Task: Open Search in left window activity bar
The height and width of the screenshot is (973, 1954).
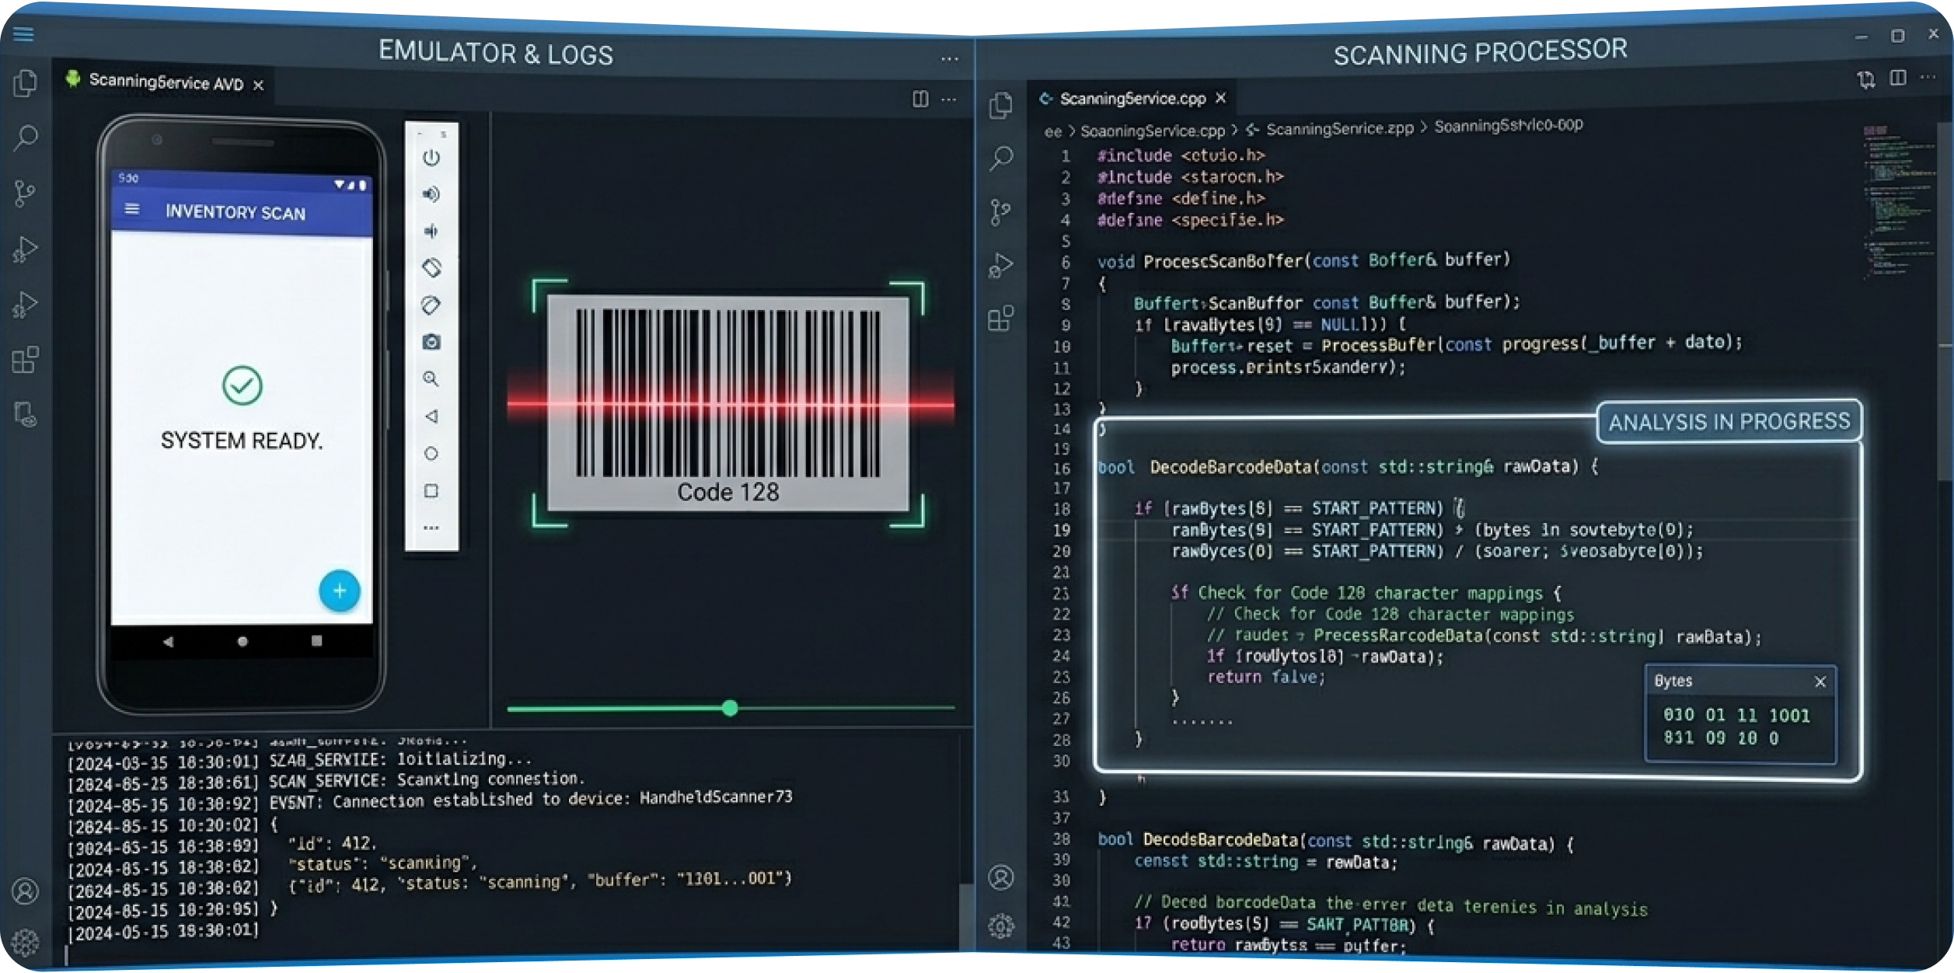Action: coord(26,138)
